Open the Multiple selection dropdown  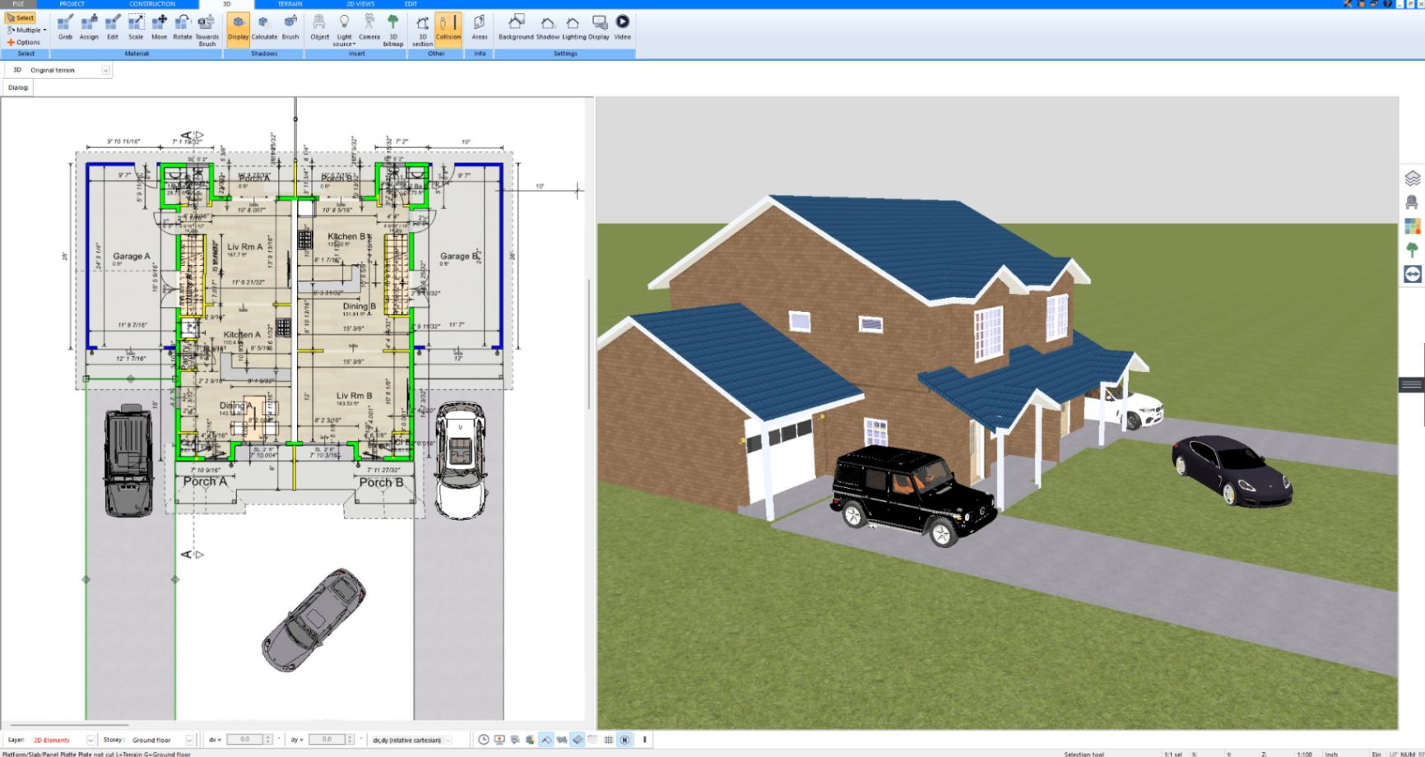[x=26, y=30]
